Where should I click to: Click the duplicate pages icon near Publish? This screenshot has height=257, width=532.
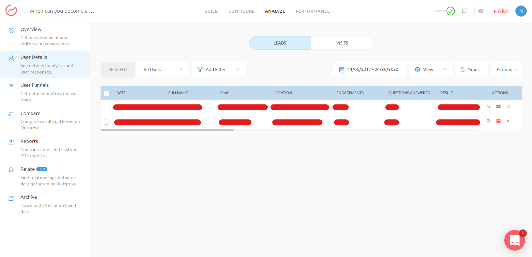(x=464, y=11)
